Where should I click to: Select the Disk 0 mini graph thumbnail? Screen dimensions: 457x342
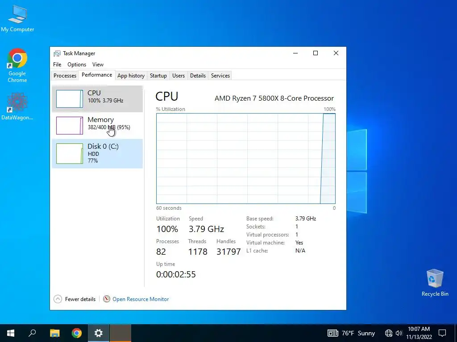pos(70,154)
